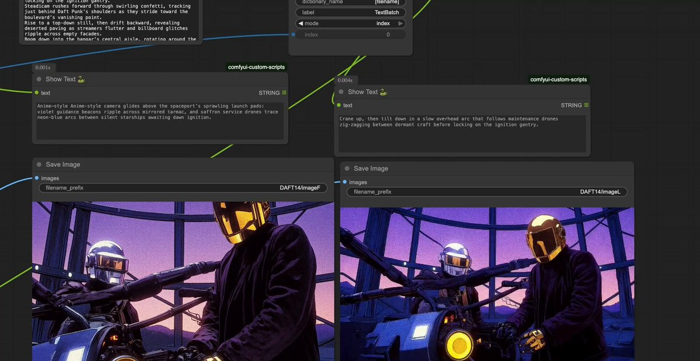
Task: Click the images label on the left Save Image node
Action: pyautogui.click(x=50, y=178)
